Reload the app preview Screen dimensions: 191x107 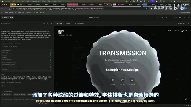tap(189, 23)
